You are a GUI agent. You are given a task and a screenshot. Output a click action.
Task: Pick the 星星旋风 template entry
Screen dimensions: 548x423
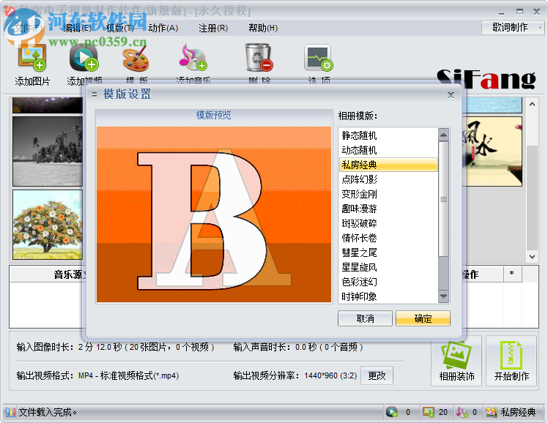tap(359, 267)
